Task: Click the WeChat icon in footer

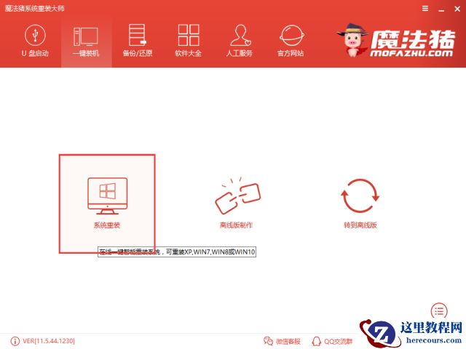Action: pyautogui.click(x=268, y=341)
